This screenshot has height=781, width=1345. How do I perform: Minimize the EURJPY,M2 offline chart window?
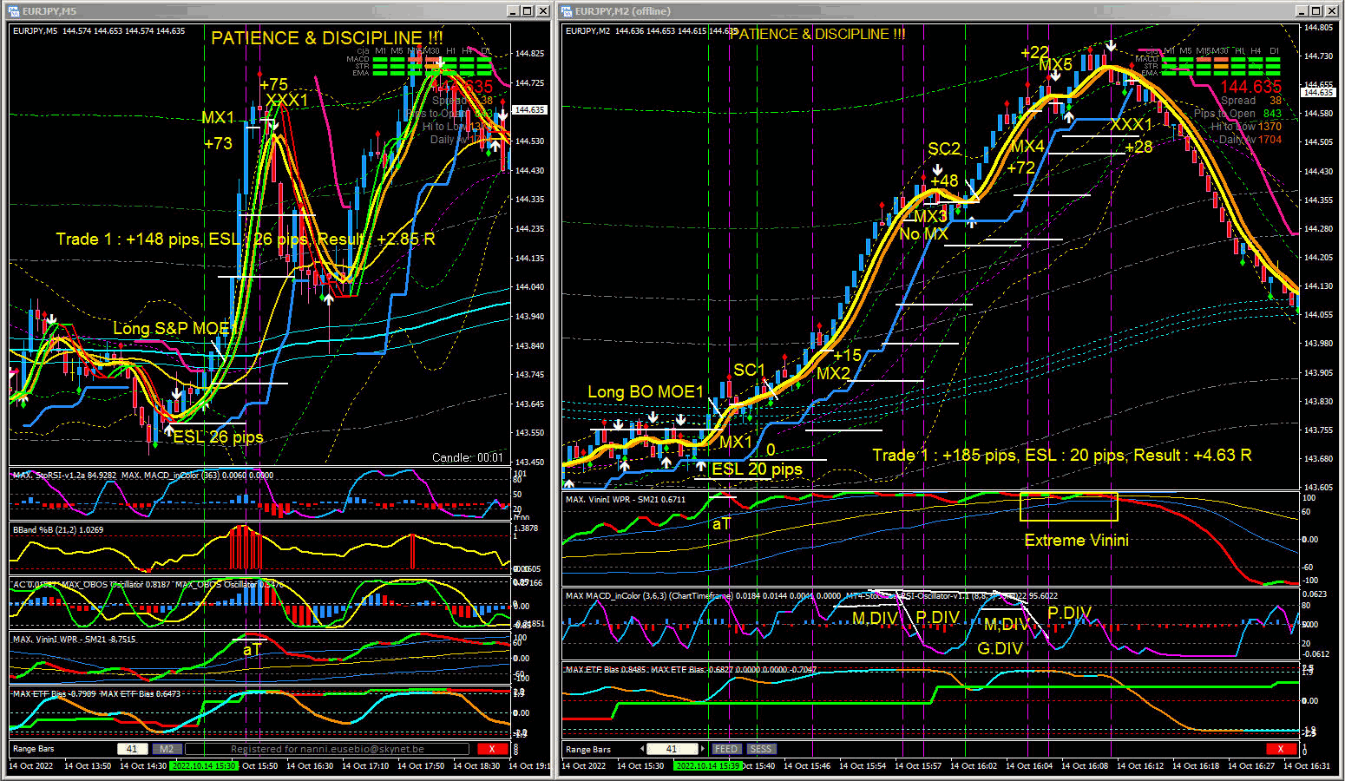[1302, 11]
